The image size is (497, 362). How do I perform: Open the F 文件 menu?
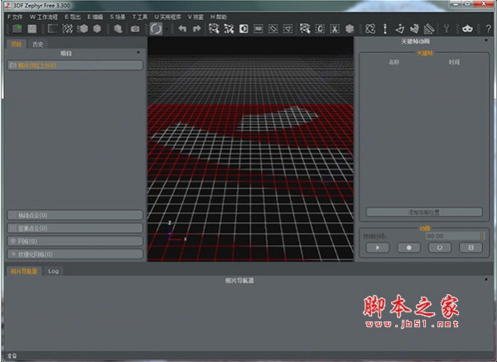tap(14, 17)
